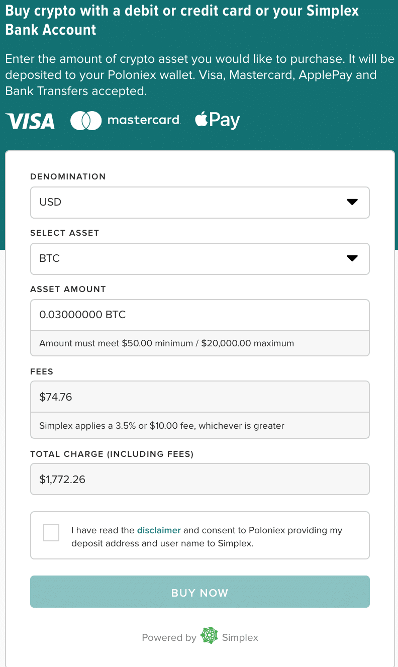
Task: Click the 'DENOMINATION' label
Action: pyautogui.click(x=68, y=177)
